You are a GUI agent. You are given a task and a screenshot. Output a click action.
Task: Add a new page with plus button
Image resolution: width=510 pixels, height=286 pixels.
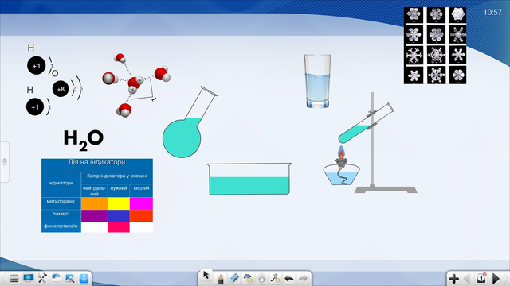453,279
